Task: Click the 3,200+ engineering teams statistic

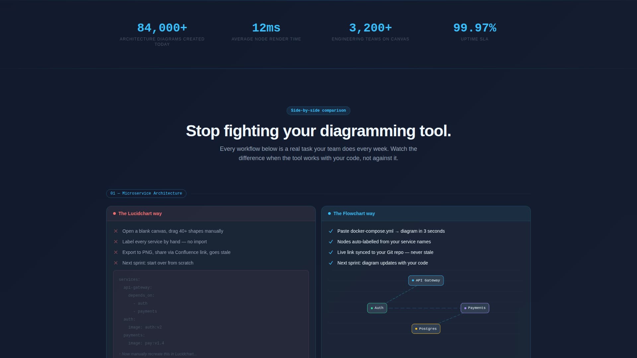Action: coord(370,28)
